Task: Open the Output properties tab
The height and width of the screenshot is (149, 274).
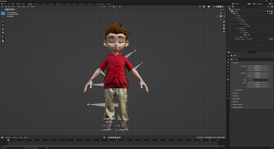Action: (228, 63)
